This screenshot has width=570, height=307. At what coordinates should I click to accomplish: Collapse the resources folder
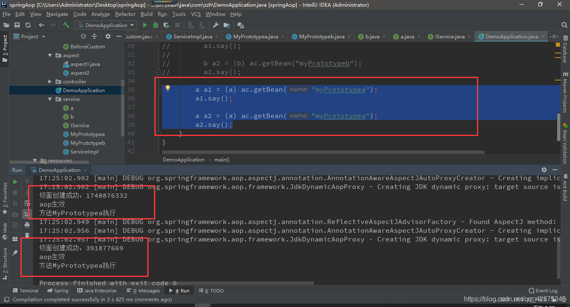pyautogui.click(x=35, y=161)
